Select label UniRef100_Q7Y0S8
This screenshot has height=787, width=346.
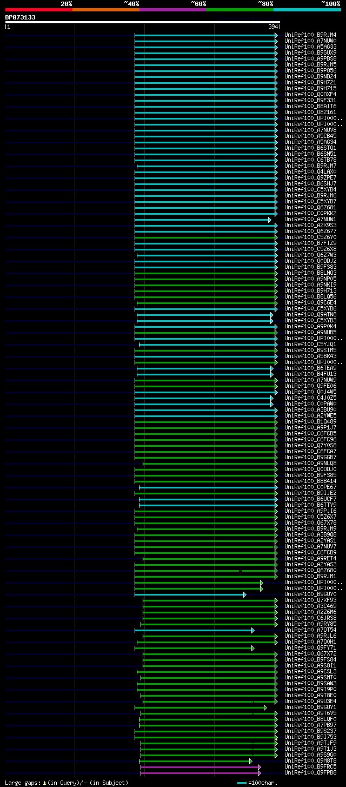tap(310, 445)
